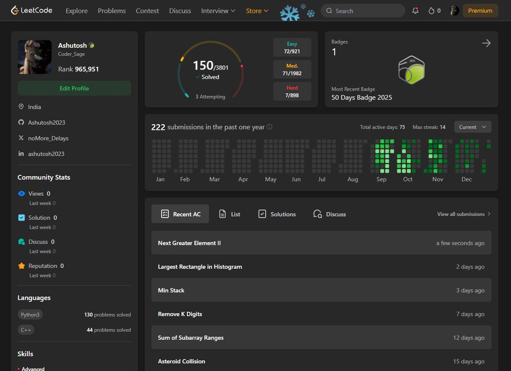This screenshot has height=371, width=511.
Task: Click the streak flame icon
Action: click(431, 11)
